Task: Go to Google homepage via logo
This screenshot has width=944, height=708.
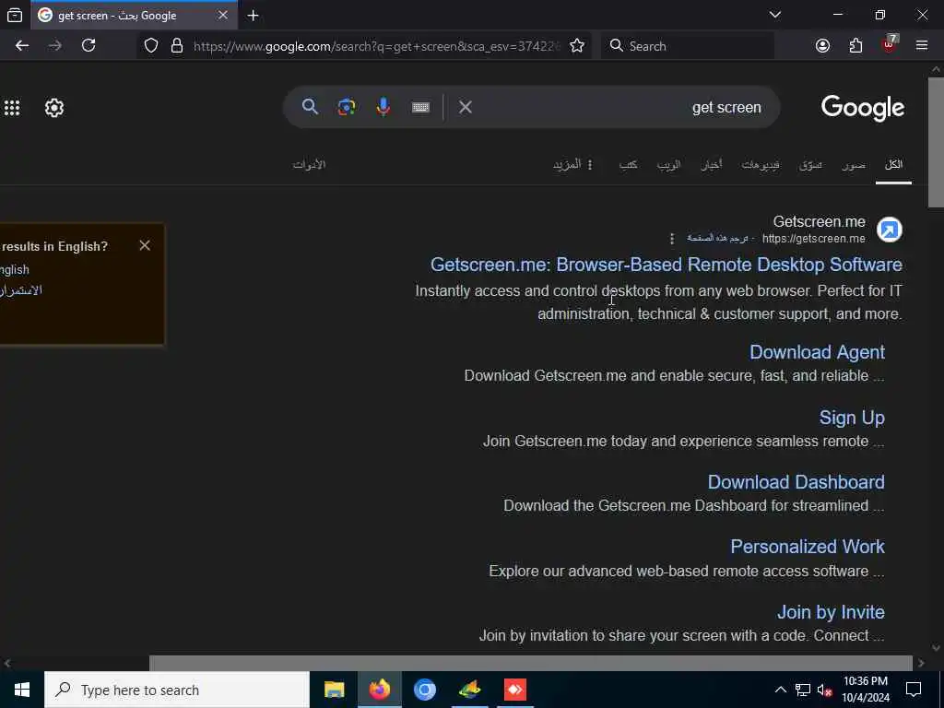Action: point(863,108)
